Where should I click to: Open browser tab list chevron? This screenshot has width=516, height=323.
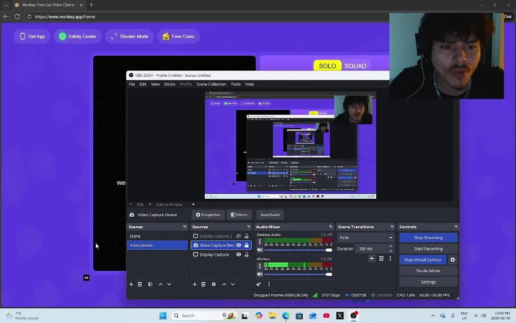coord(6,5)
